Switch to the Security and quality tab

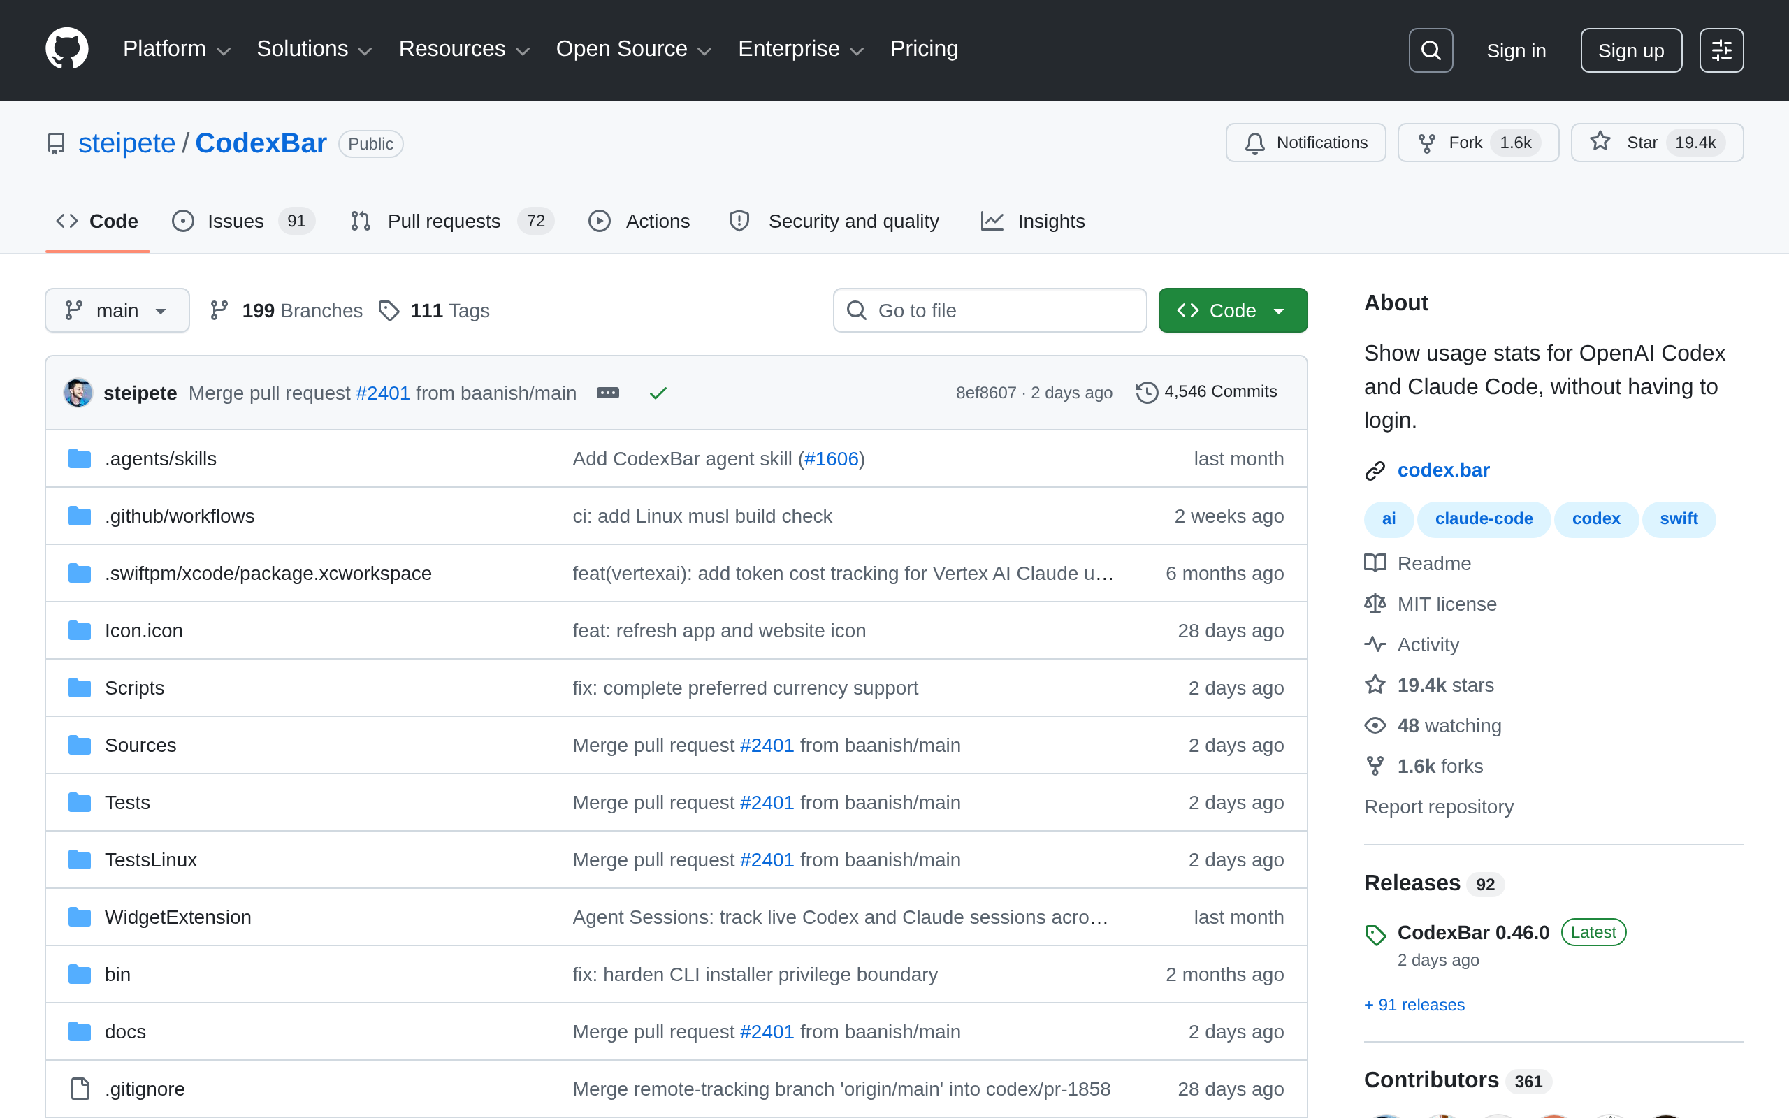[833, 221]
